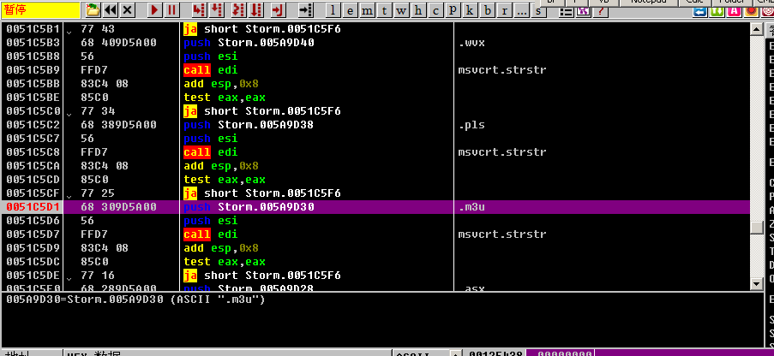Open the Log window with the 'l' button

[x=334, y=10]
